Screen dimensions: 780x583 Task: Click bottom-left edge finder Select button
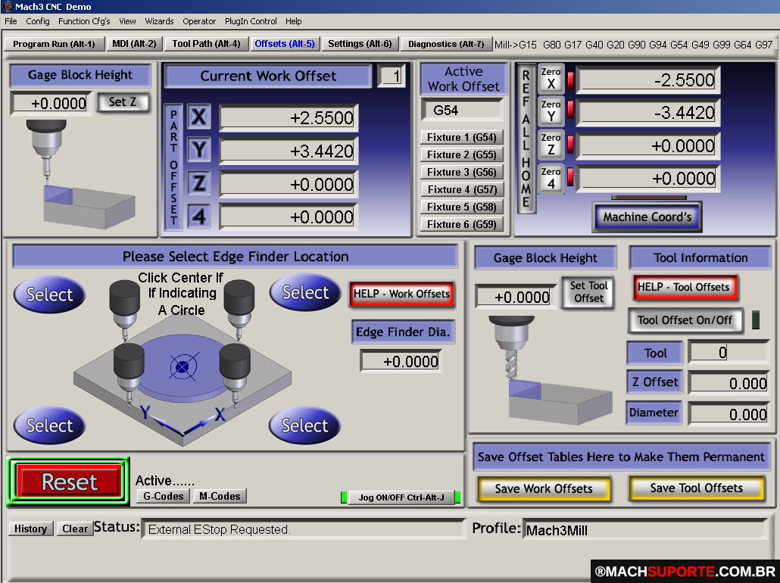pos(49,426)
